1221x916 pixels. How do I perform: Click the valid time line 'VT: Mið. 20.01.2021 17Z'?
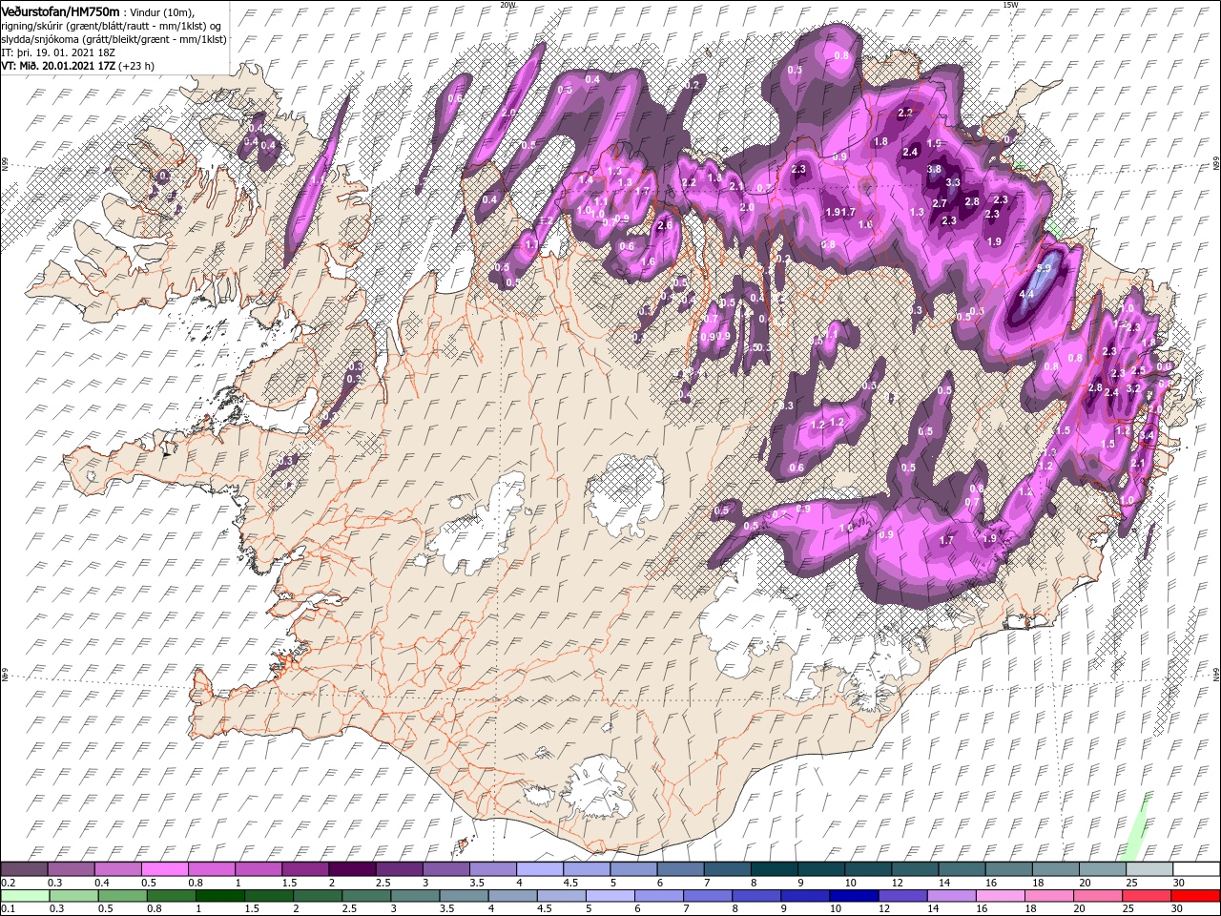pyautogui.click(x=58, y=65)
